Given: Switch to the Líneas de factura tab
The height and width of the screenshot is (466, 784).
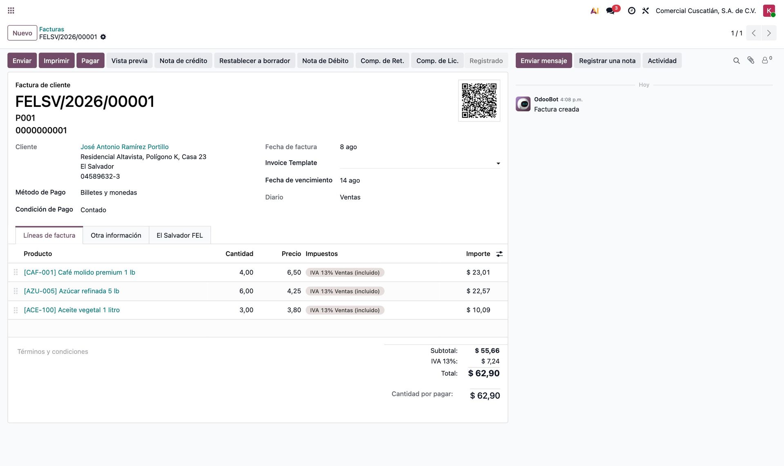Looking at the screenshot, I should point(49,235).
